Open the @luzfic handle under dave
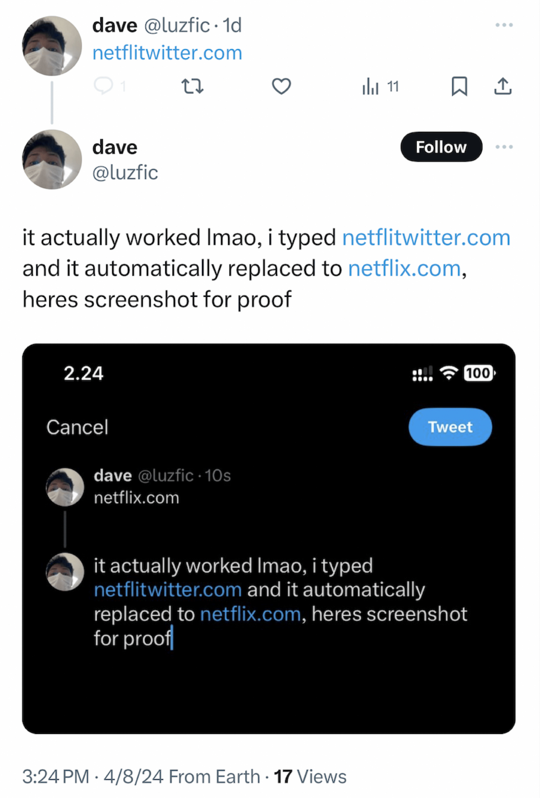The image size is (540, 798). click(x=125, y=172)
